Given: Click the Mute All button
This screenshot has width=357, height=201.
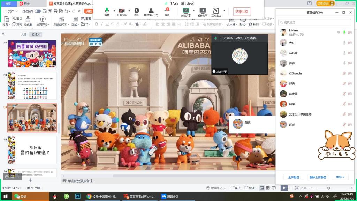Looking at the screenshot, I should coord(294,177).
